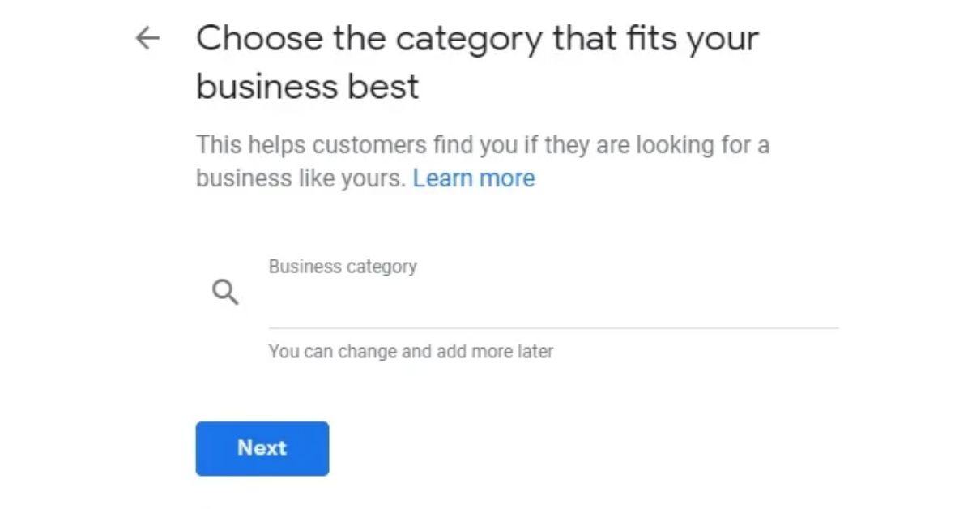Click the "You can change and add more later" hint
This screenshot has width=972, height=509.
pyautogui.click(x=411, y=352)
